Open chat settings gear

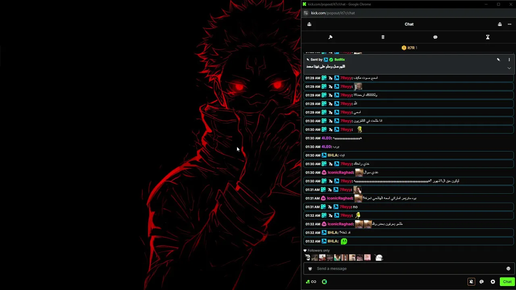point(493,282)
